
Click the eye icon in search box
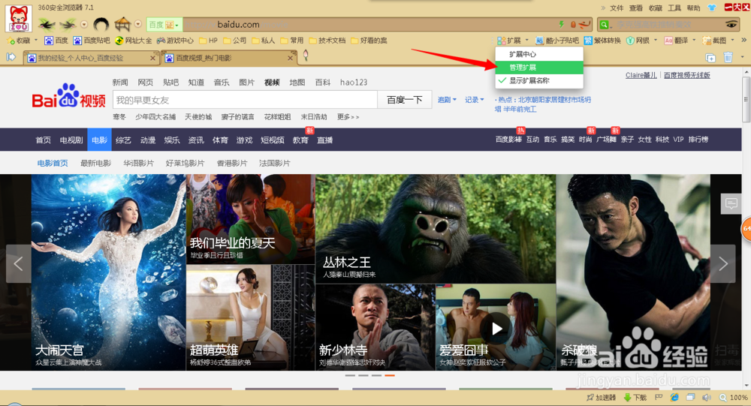(731, 25)
